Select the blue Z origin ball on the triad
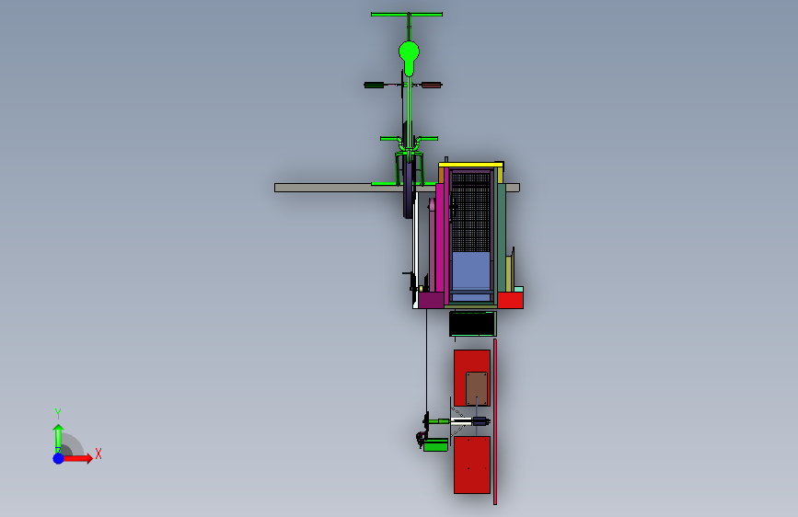 (59, 458)
